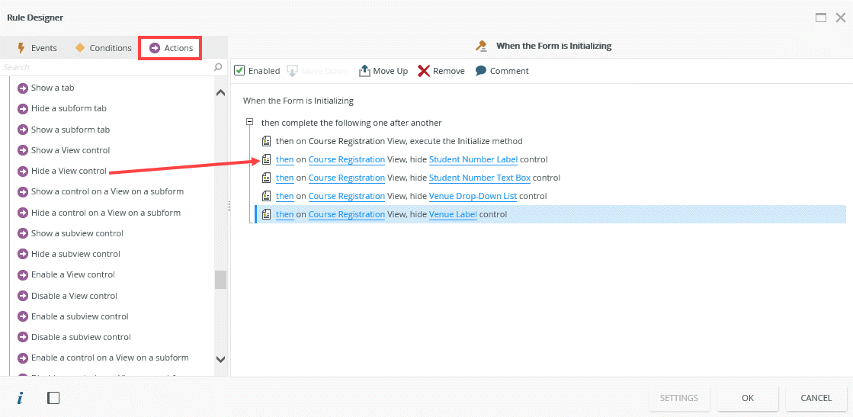Click the search magnifier icon
This screenshot has height=417, width=853.
(x=219, y=68)
